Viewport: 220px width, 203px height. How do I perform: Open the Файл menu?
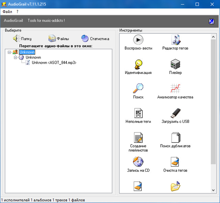pos(7,12)
